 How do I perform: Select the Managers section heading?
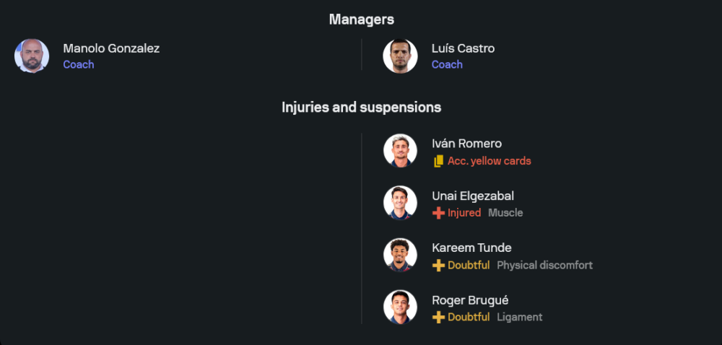click(x=361, y=19)
